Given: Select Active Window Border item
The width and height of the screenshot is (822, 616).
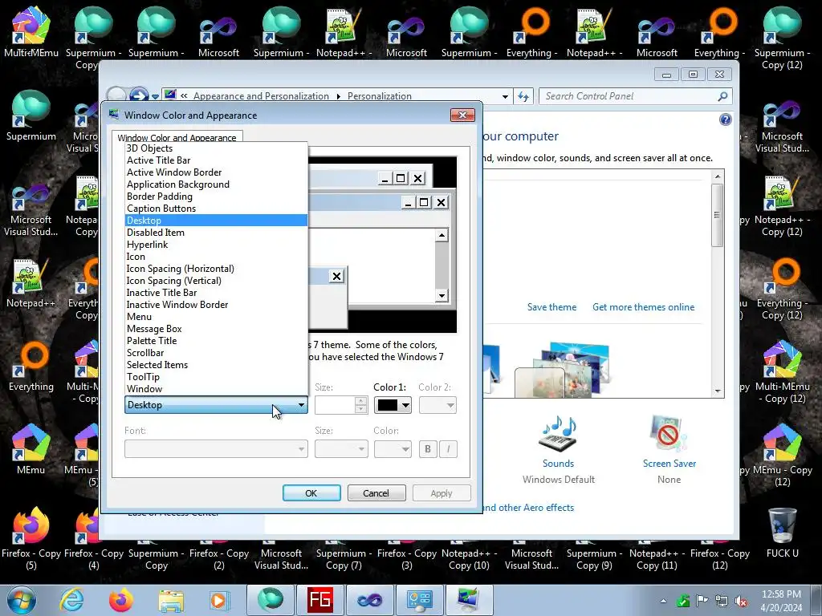Looking at the screenshot, I should [216, 172].
